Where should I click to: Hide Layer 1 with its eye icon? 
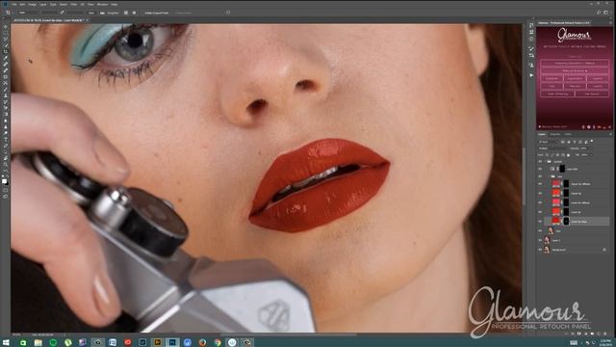pyautogui.click(x=540, y=240)
